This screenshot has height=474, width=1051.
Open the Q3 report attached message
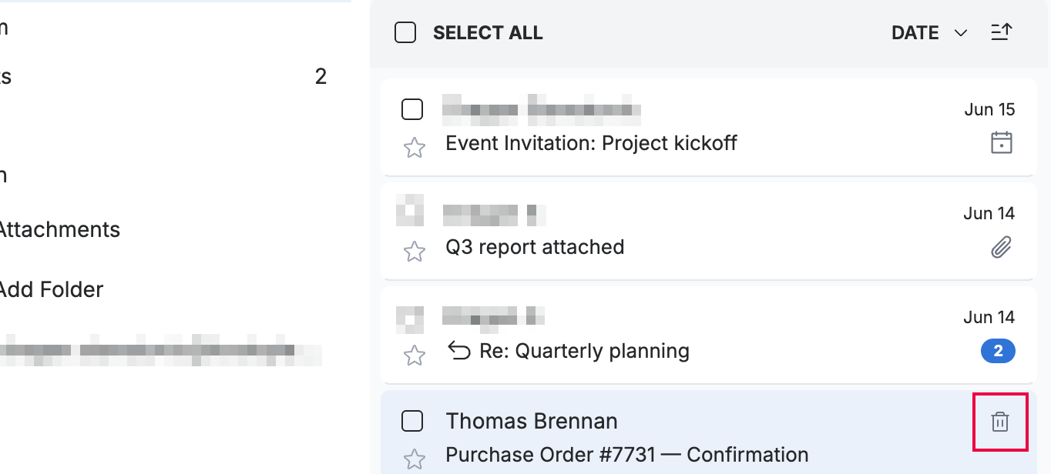point(709,230)
